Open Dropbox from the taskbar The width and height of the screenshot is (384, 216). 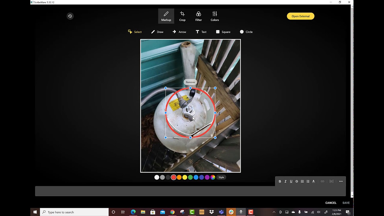click(211, 212)
